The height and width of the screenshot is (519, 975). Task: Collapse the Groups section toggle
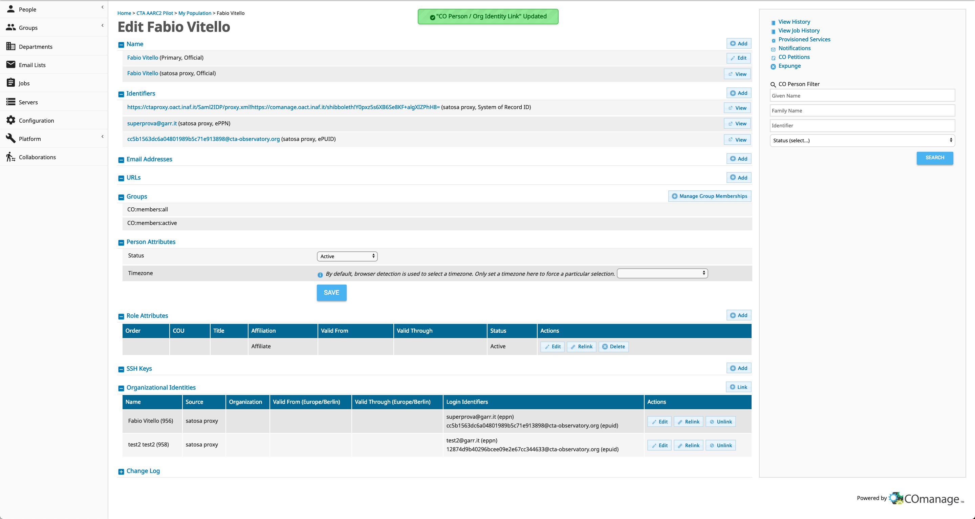coord(121,197)
